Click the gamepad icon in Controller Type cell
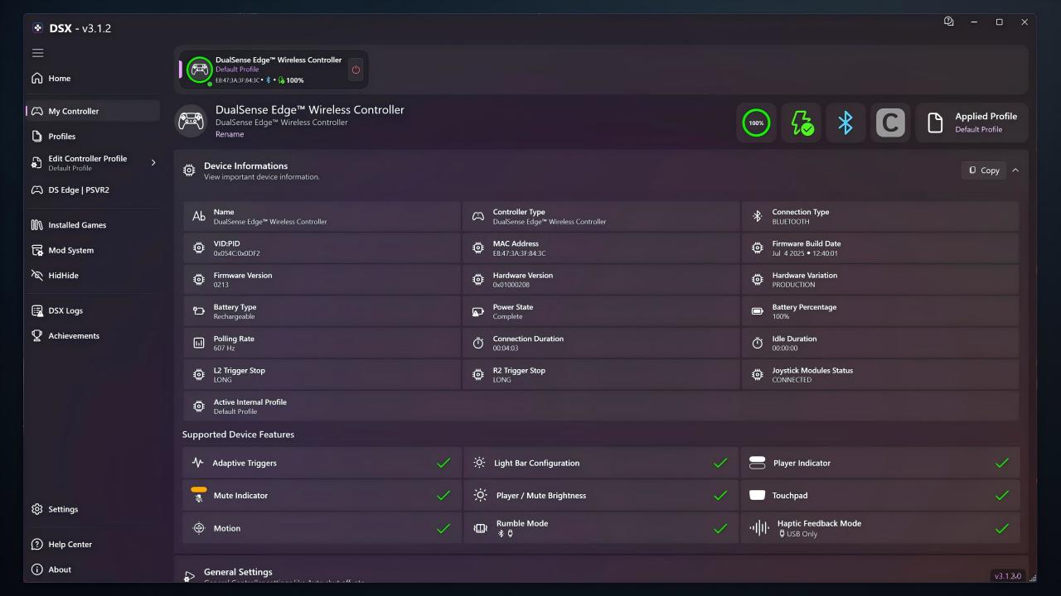This screenshot has width=1061, height=596. point(478,216)
